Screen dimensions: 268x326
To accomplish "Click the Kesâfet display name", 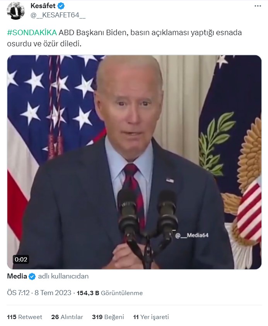I will click(x=43, y=6).
